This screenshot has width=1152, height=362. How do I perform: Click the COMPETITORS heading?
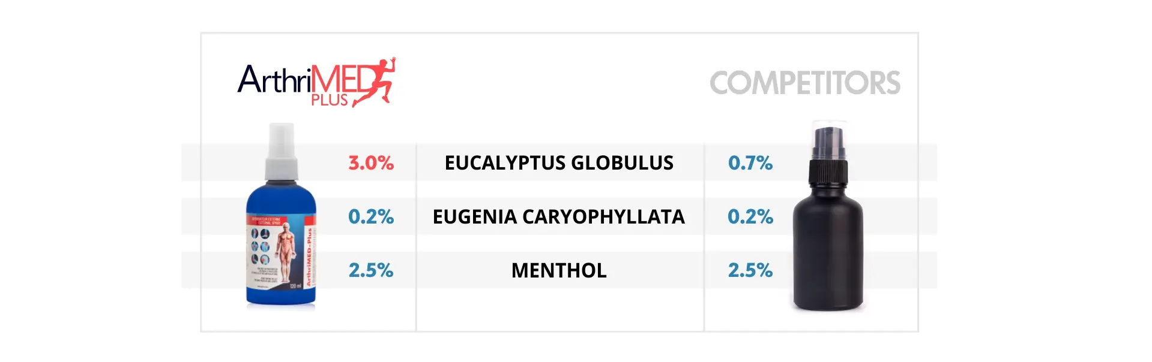(805, 83)
